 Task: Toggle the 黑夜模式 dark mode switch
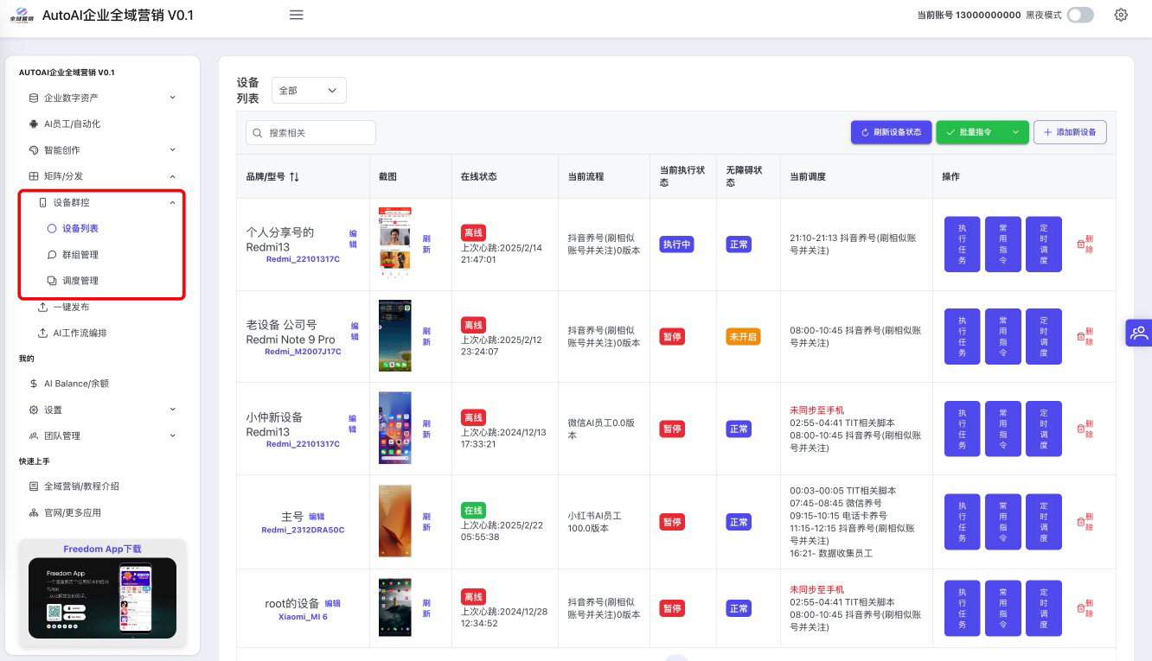click(x=1080, y=15)
